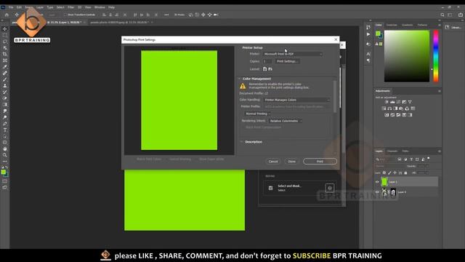The width and height of the screenshot is (465, 262).
Task: Add a Levels adjustment
Action: coord(392,102)
